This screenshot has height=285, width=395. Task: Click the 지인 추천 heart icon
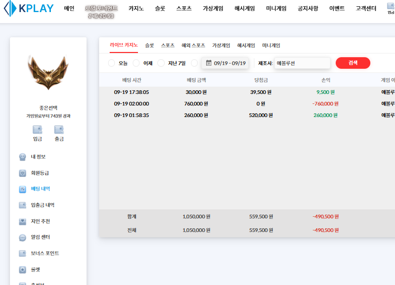click(x=23, y=221)
